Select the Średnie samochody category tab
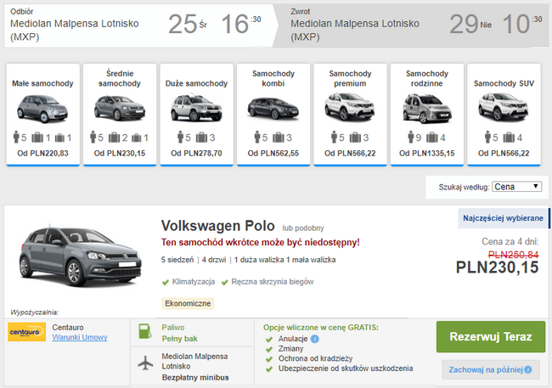 tap(119, 110)
